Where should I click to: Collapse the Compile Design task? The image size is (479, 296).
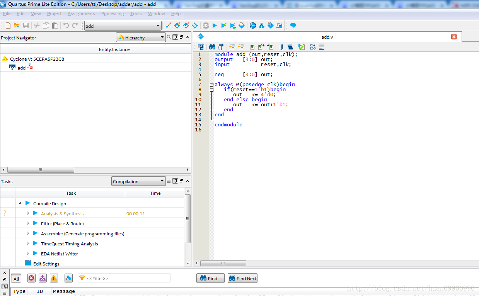(20, 203)
